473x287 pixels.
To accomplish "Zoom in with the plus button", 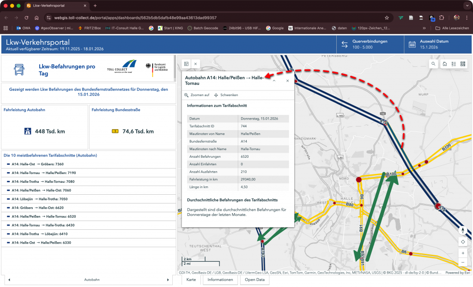I will click(463, 253).
